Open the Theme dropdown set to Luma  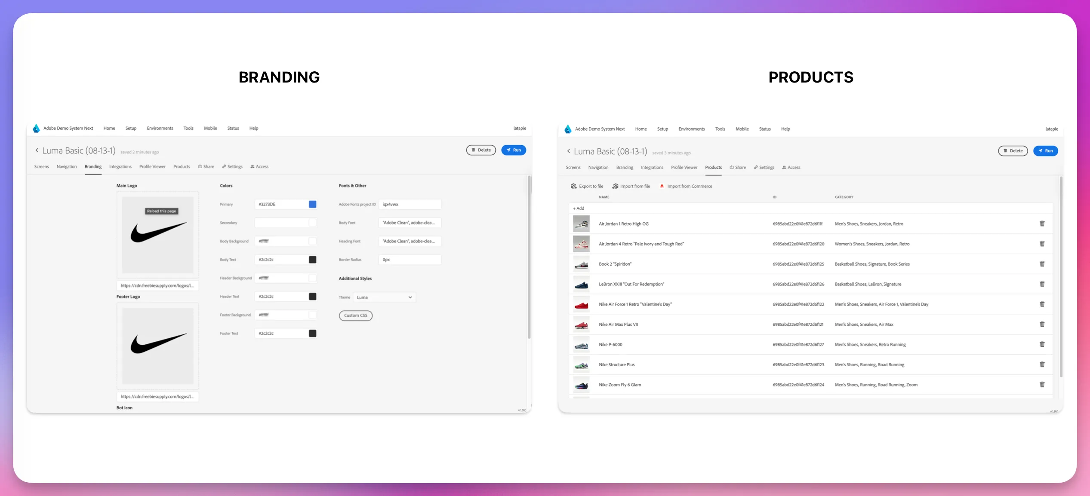point(385,297)
